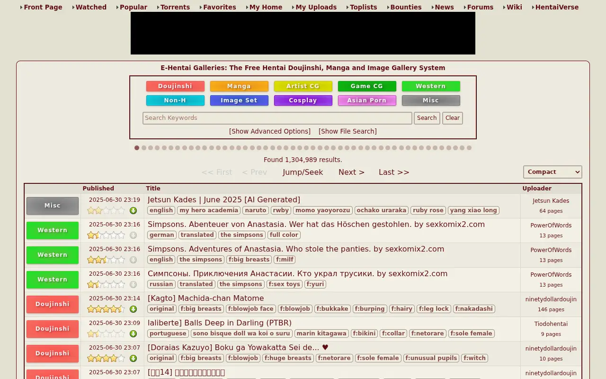Toggle the Image Set category filter
This screenshot has height=379, width=606.
pyautogui.click(x=239, y=100)
